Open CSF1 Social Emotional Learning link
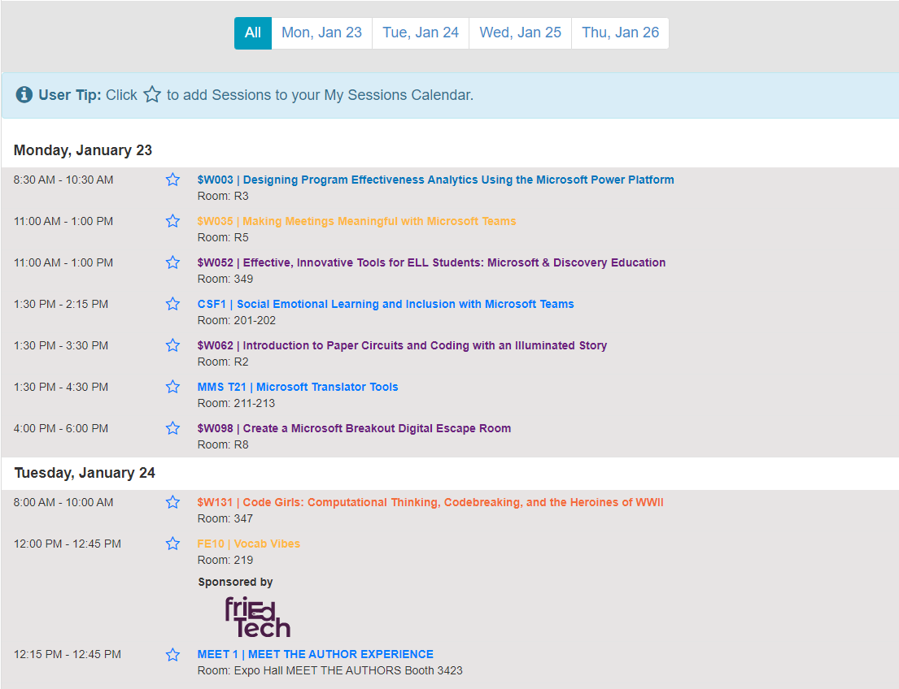The height and width of the screenshot is (689, 899). pyautogui.click(x=386, y=304)
